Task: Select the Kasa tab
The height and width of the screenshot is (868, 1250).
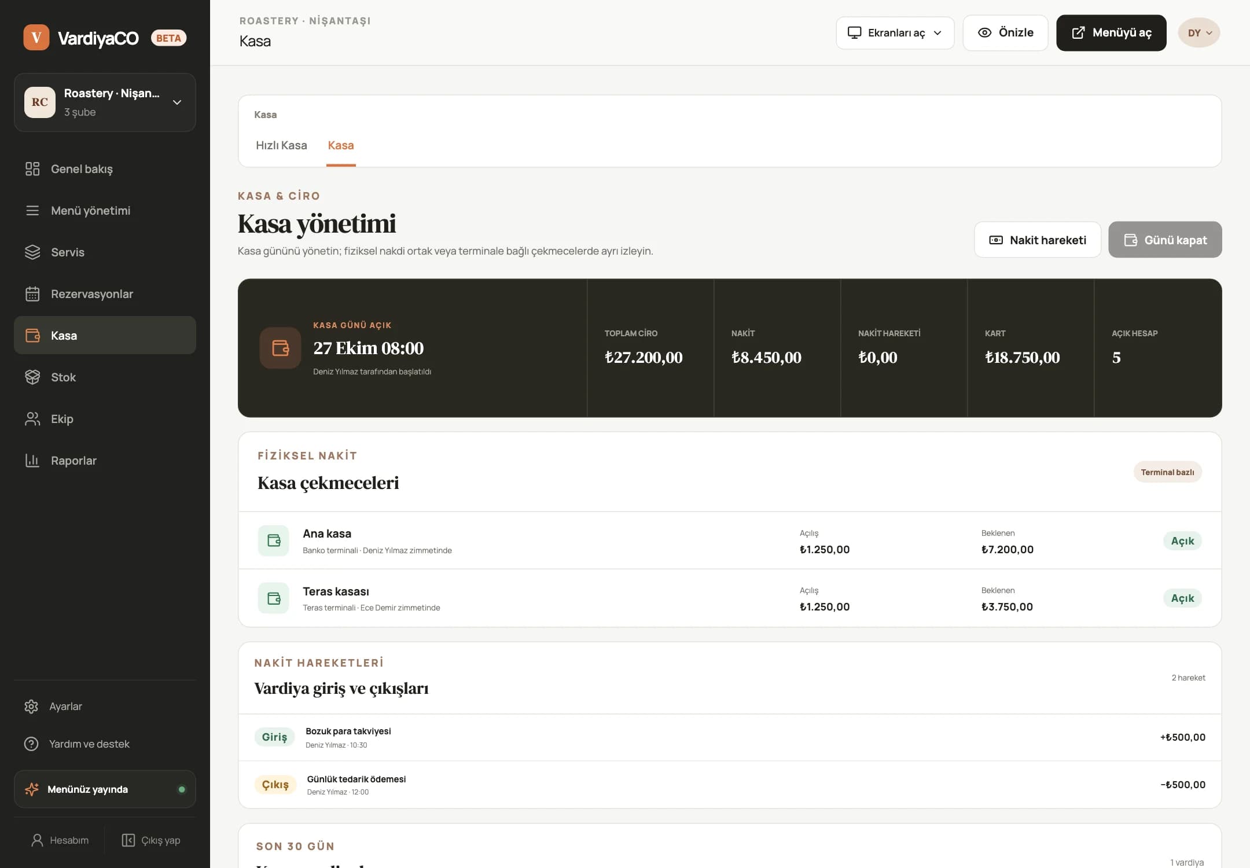Action: (341, 145)
